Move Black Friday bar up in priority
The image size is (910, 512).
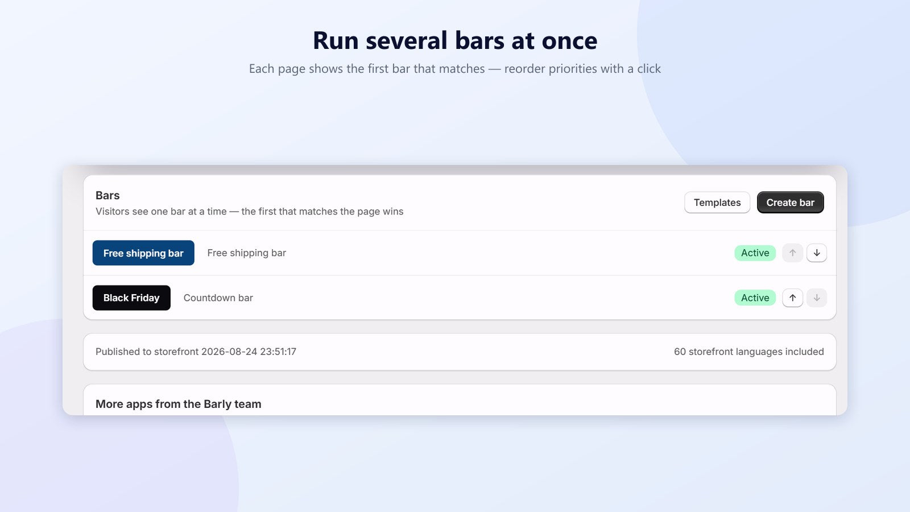pos(792,298)
